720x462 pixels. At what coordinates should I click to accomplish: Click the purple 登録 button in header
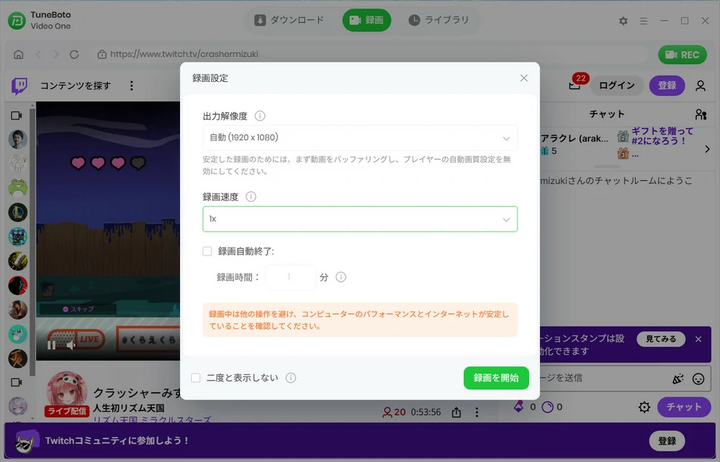[667, 86]
